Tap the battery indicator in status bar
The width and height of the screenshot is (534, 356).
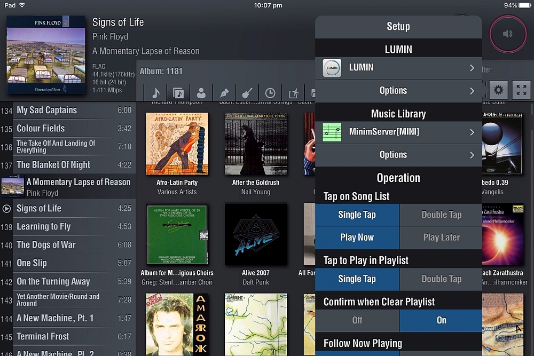point(524,5)
